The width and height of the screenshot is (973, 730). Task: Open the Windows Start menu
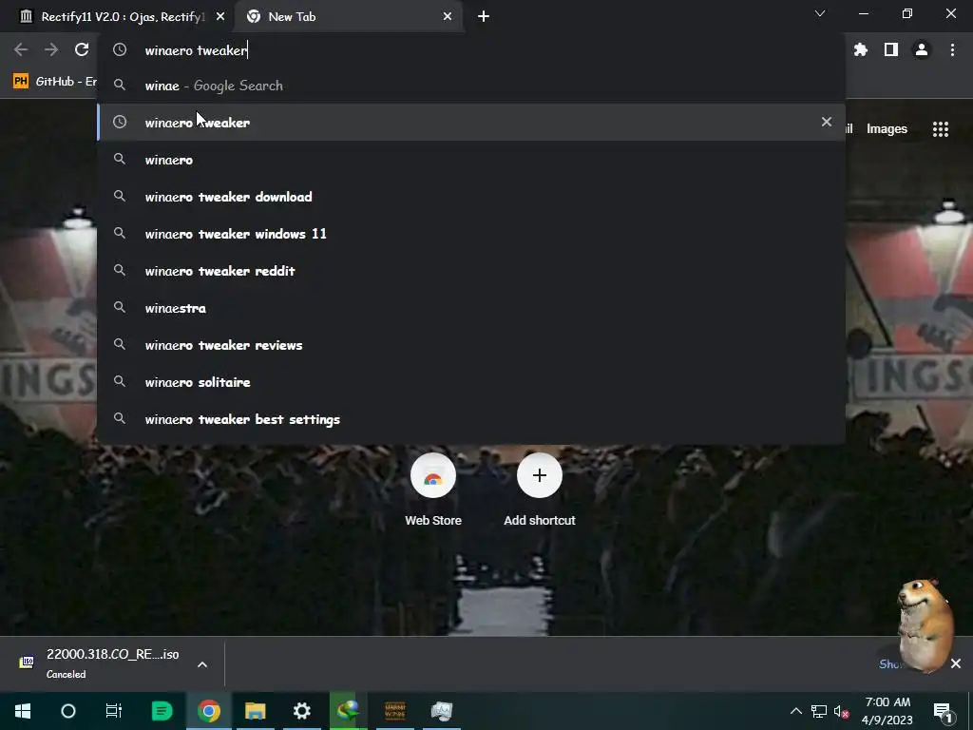click(23, 711)
